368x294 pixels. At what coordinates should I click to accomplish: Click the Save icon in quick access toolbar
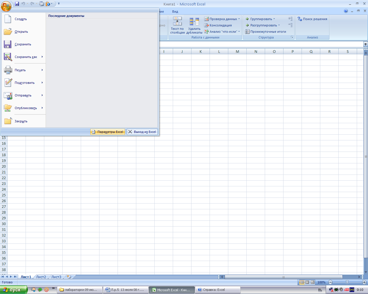pos(17,4)
